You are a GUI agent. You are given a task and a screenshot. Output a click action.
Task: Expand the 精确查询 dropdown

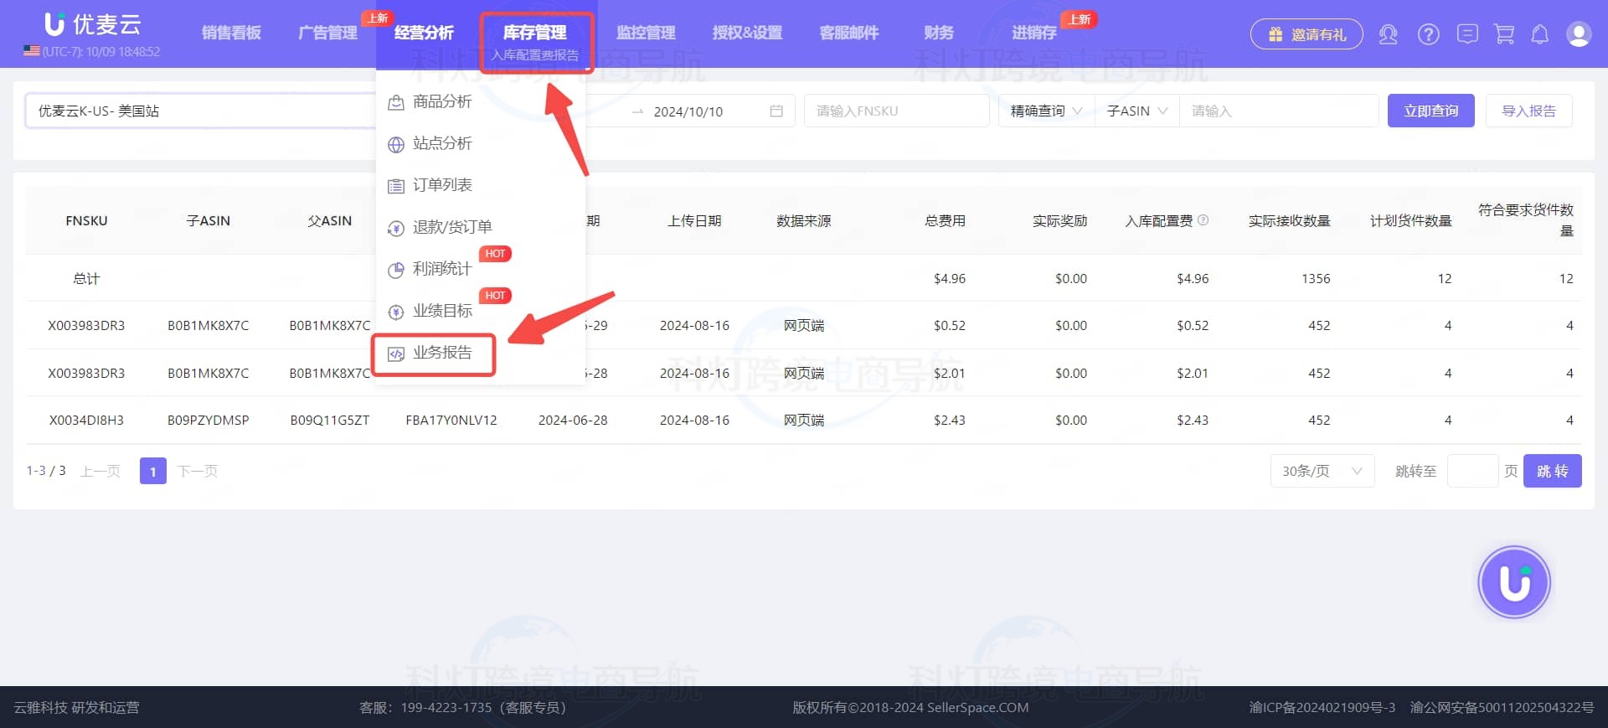pyautogui.click(x=1046, y=111)
